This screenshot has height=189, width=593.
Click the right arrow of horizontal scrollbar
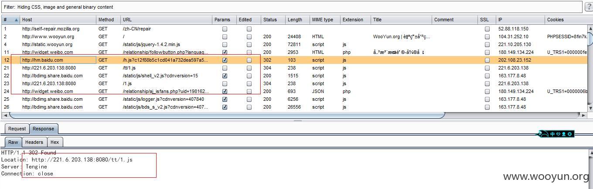pyautogui.click(x=584, y=115)
